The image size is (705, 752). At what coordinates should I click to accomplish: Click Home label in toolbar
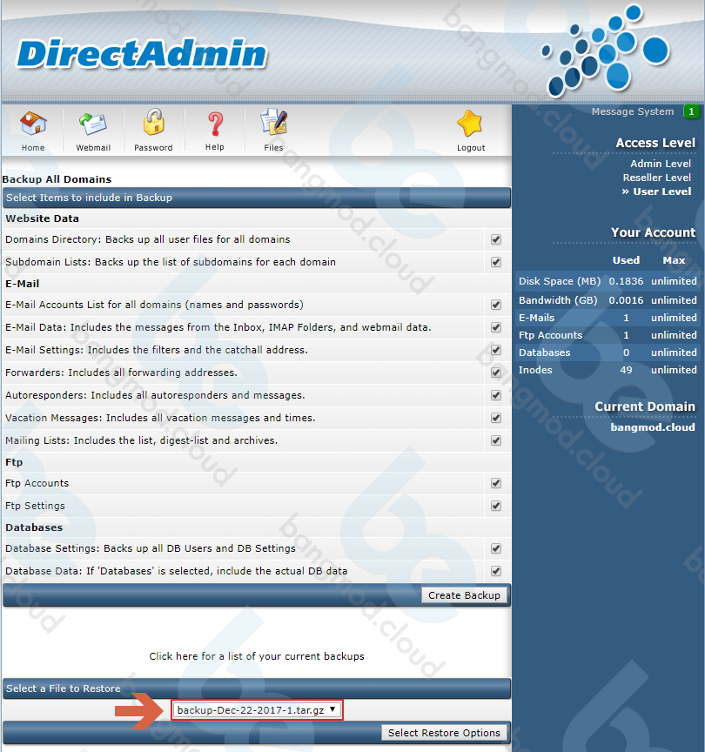(x=33, y=148)
